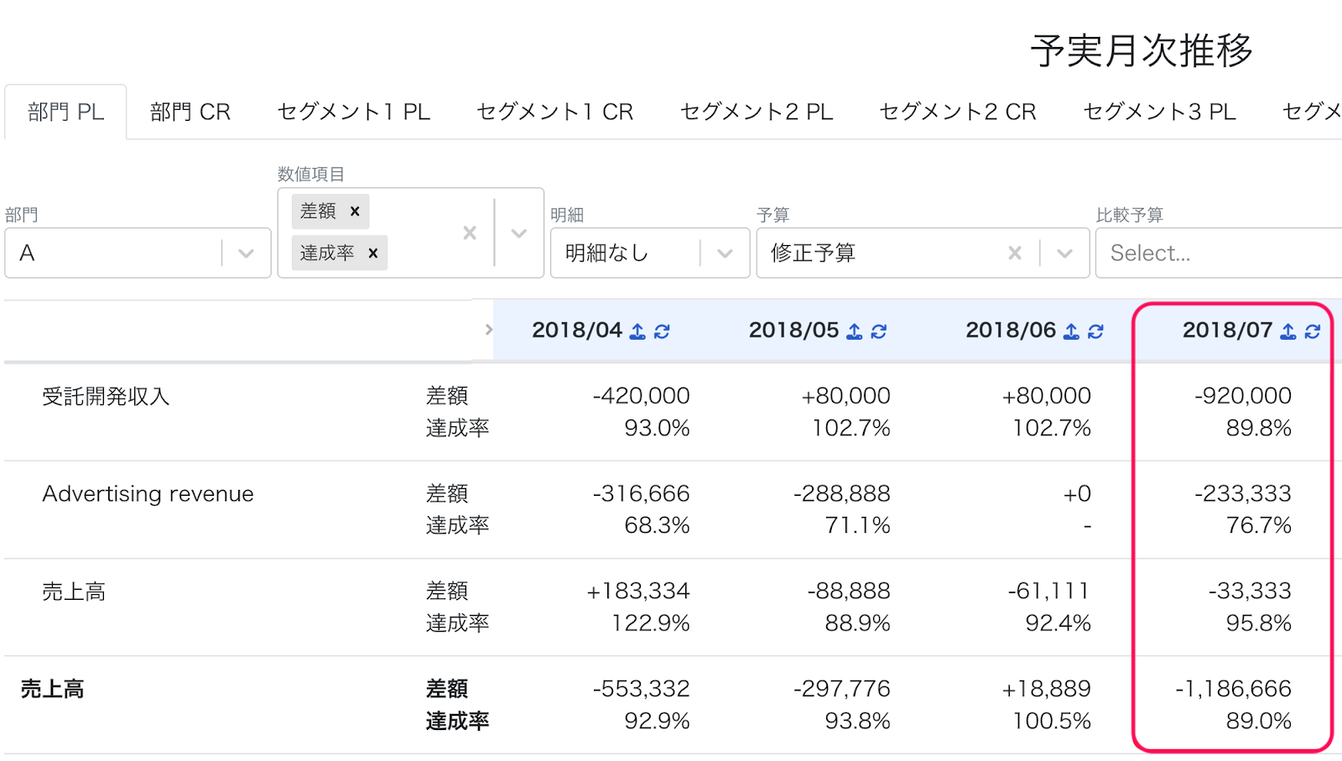The width and height of the screenshot is (1342, 761).
Task: Open the セグメント3 PL tab
Action: click(1160, 112)
